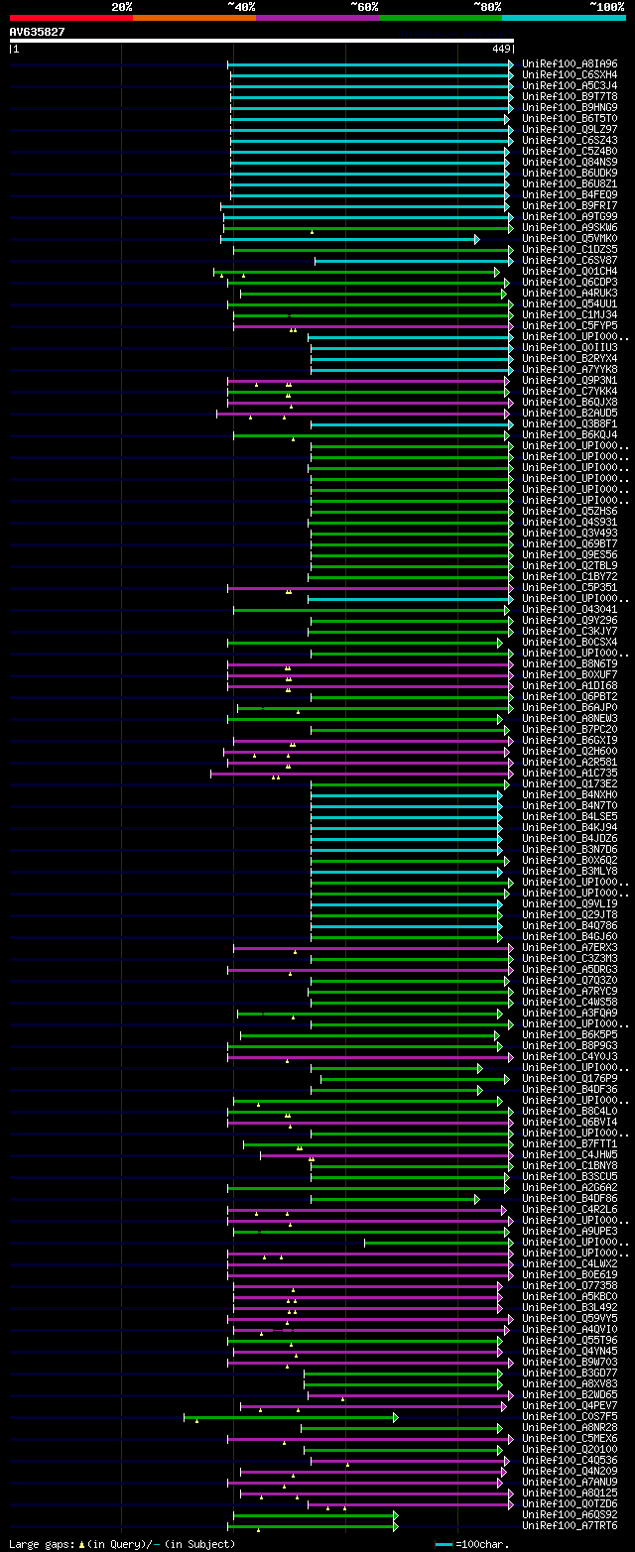Click the cyan =100char. scale marker
This screenshot has height=1552, width=635.
tap(444, 1544)
